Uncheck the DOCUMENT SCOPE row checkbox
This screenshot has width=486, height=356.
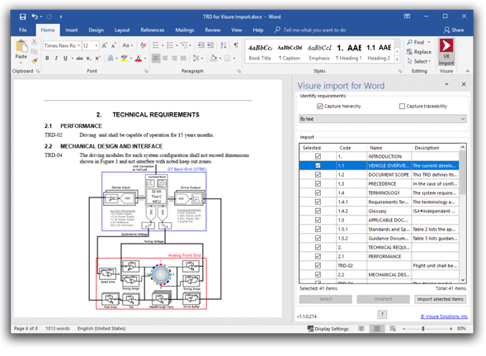coord(318,174)
